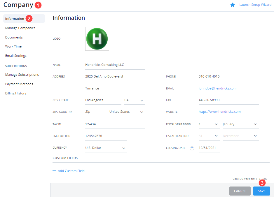274x197 pixels.
Task: Click the plus icon for Add Custom Field
Action: (x=54, y=171)
